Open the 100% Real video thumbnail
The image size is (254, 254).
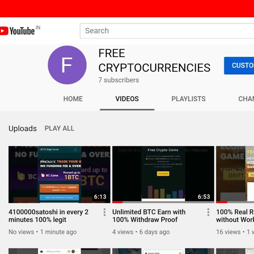[x=235, y=174]
